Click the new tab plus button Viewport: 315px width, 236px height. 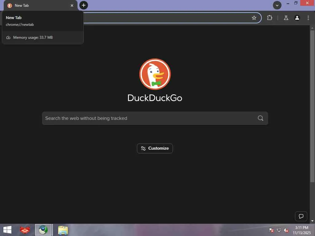pos(84,5)
